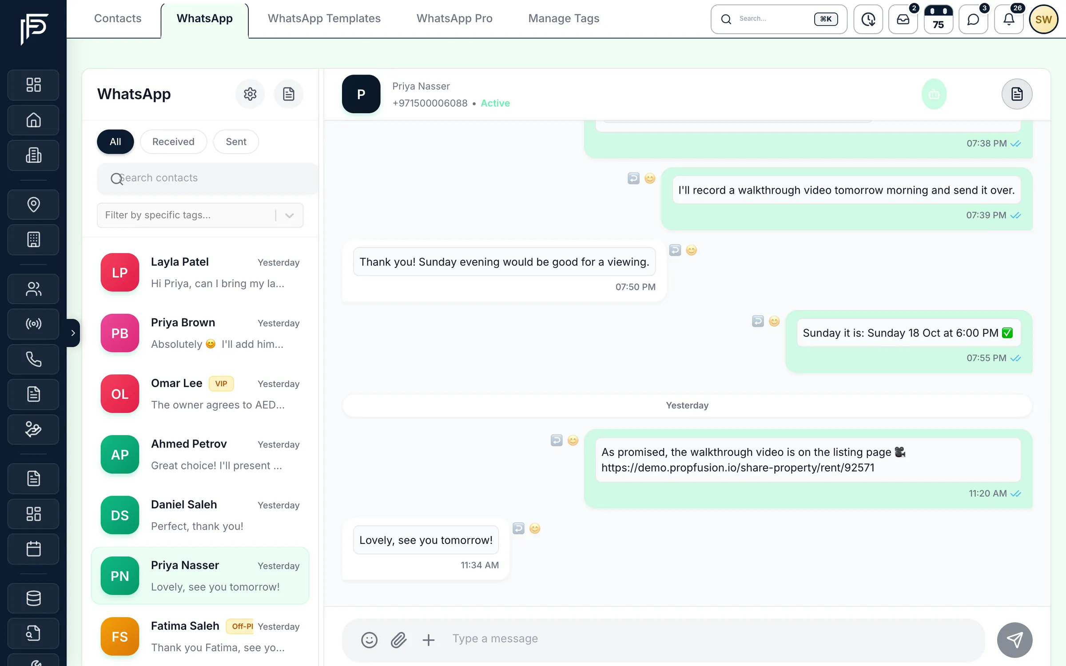Image resolution: width=1066 pixels, height=666 pixels.
Task: Open the inbox tray icon with badge 2
Action: [x=903, y=20]
